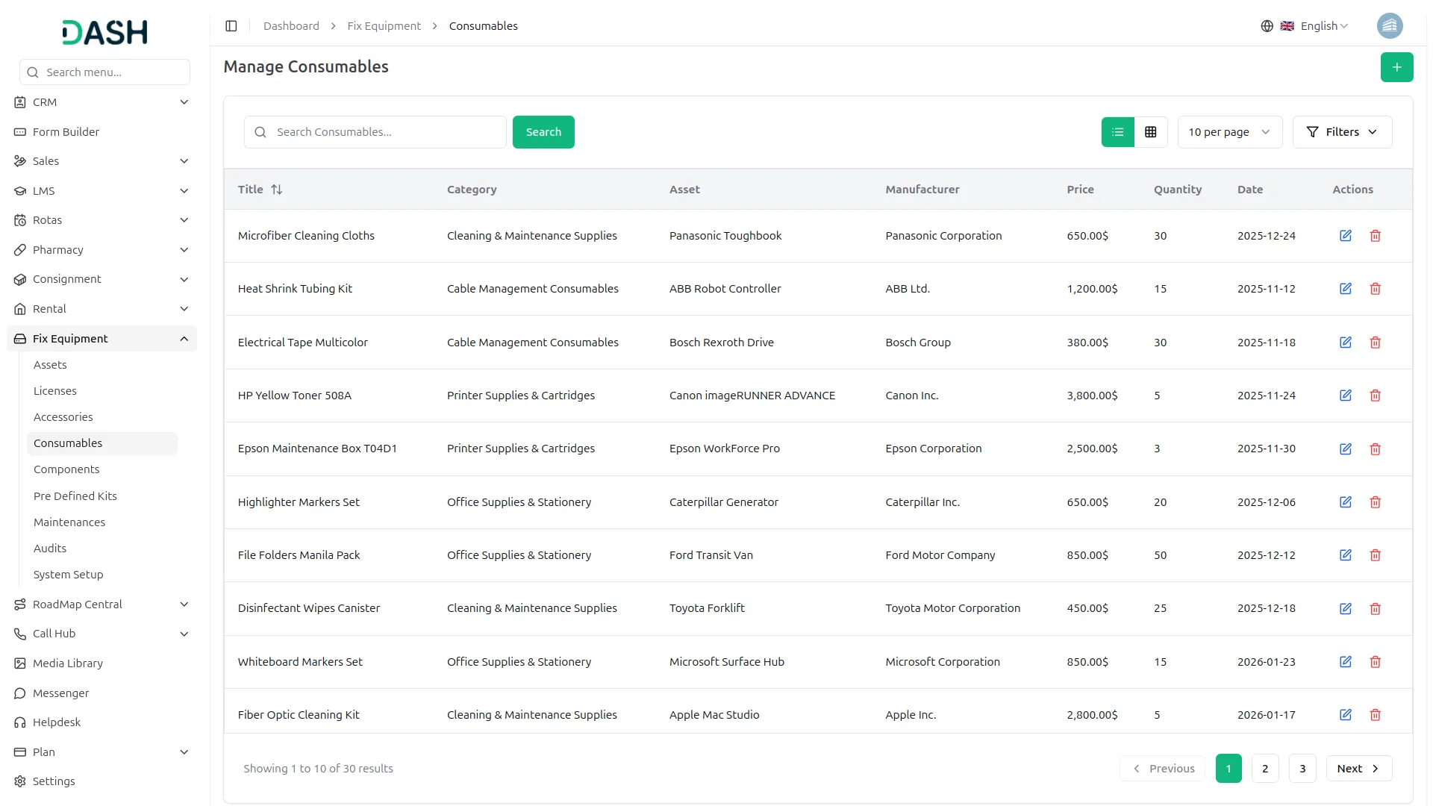Switch to grid view layout

[x=1150, y=132]
